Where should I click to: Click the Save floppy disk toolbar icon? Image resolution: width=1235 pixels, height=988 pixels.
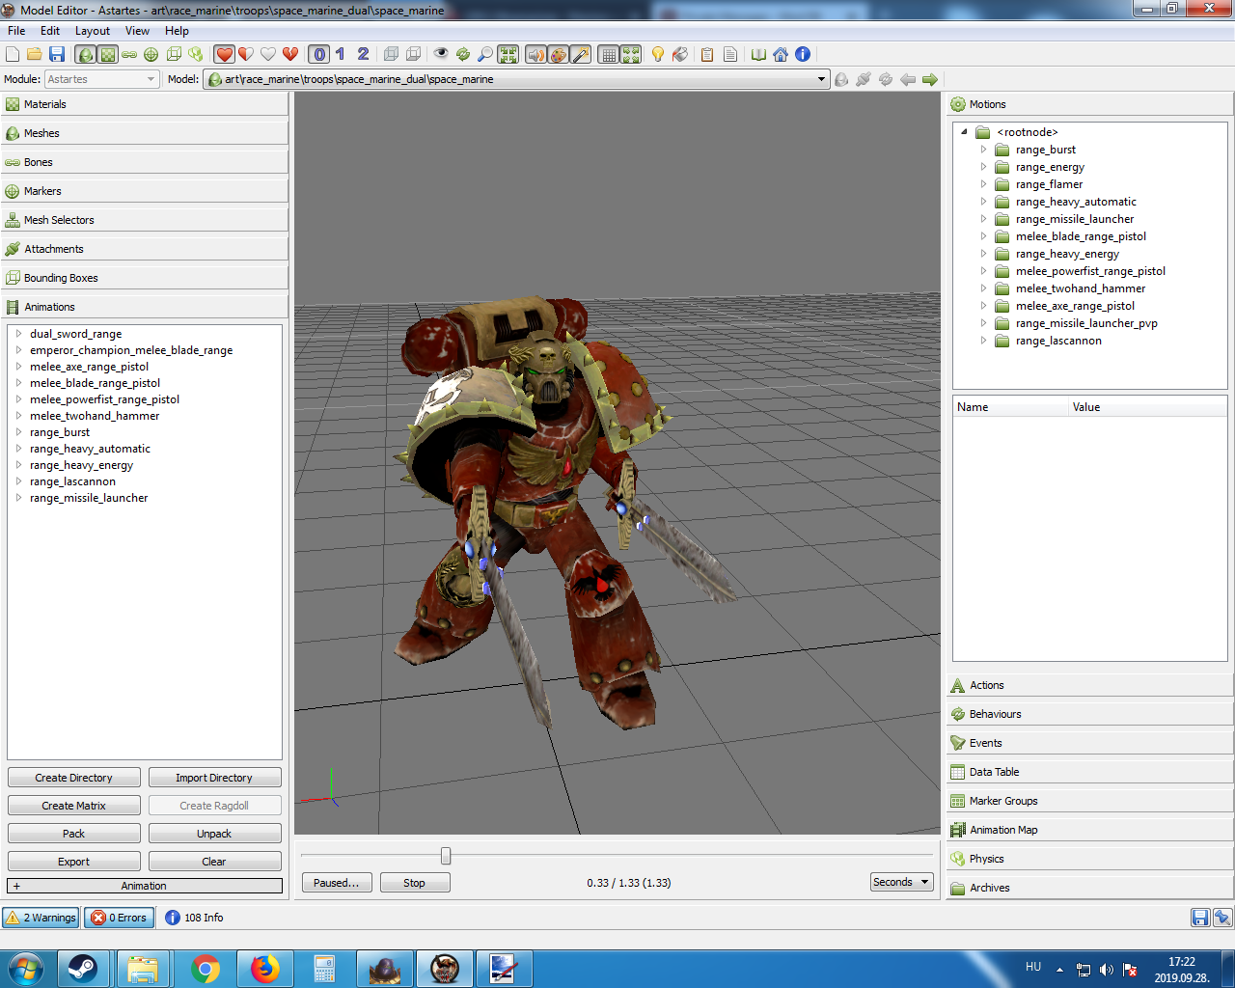point(57,55)
